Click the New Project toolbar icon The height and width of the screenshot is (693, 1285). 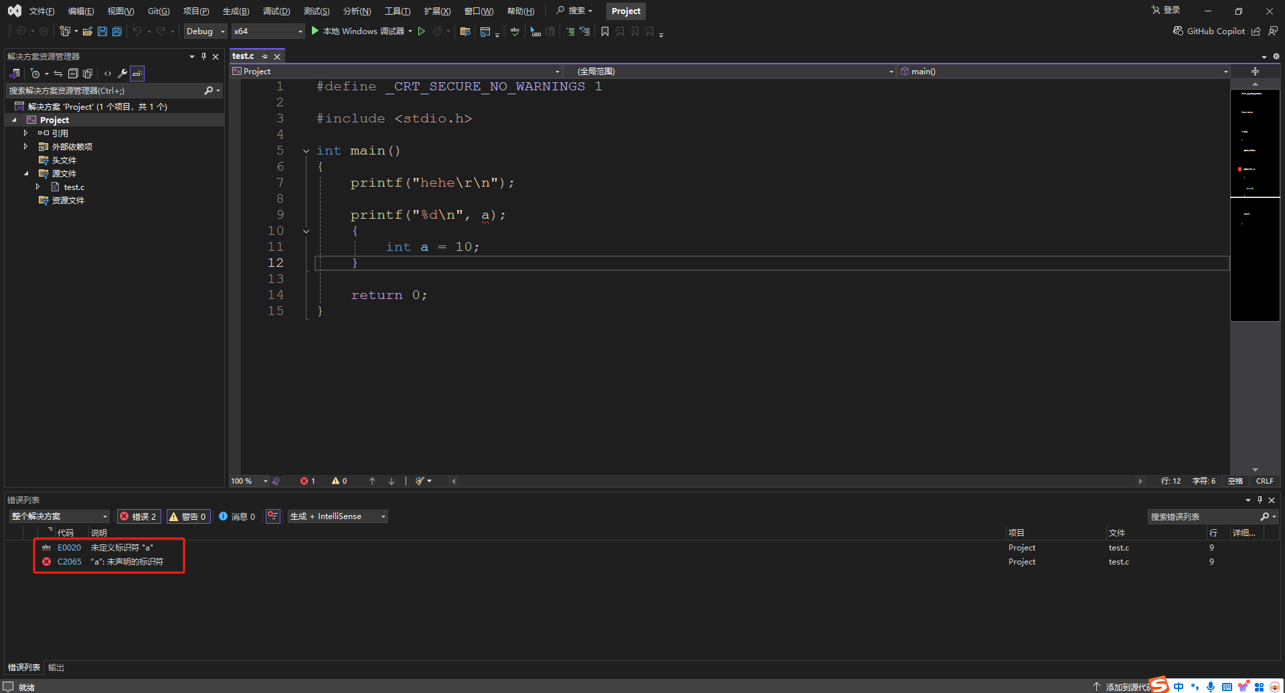point(65,31)
